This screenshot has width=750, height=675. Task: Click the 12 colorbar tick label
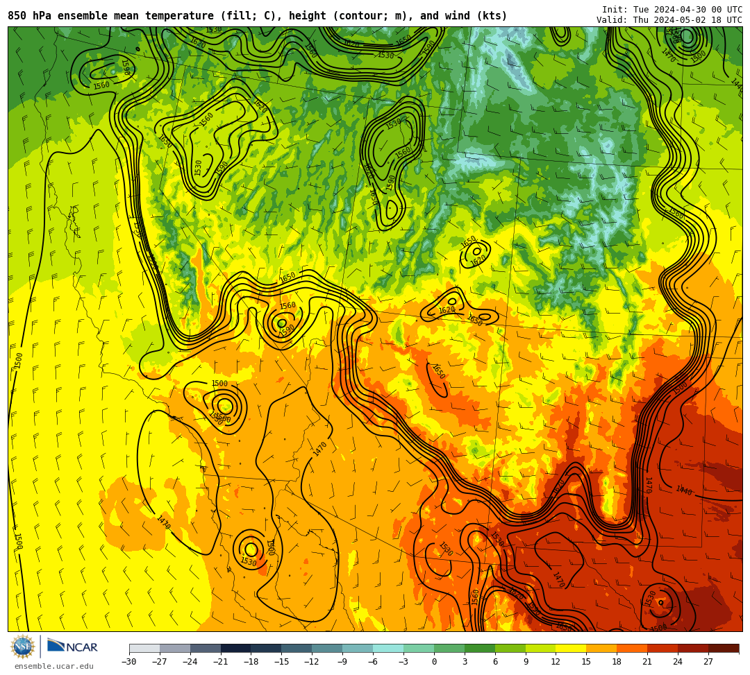(556, 662)
